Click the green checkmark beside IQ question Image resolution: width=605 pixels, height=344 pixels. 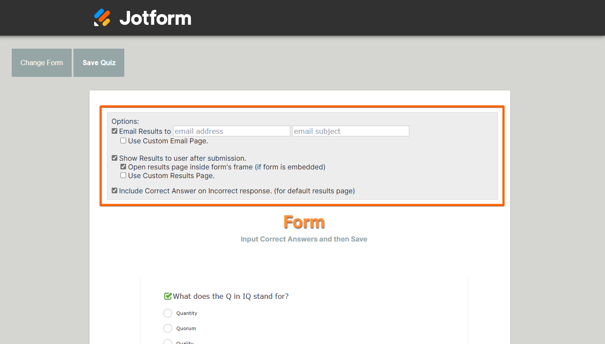(x=168, y=296)
